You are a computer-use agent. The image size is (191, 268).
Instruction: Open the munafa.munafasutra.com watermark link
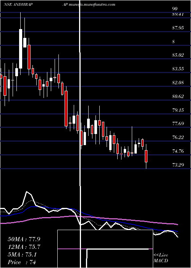coord(92,5)
